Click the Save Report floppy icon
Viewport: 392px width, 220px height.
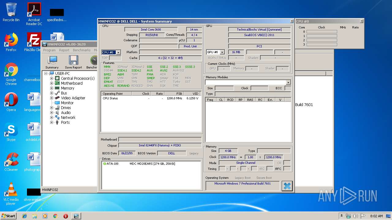pyautogui.click(x=73, y=62)
